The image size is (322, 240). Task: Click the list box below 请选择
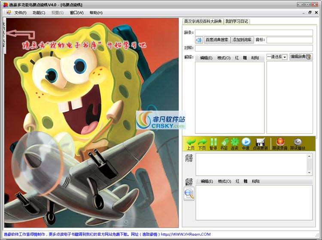point(289,97)
